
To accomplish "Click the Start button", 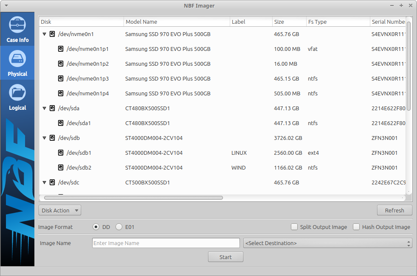I will pyautogui.click(x=225, y=257).
